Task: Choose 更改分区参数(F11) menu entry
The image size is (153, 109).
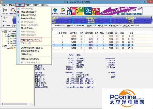Action: coord(29,28)
